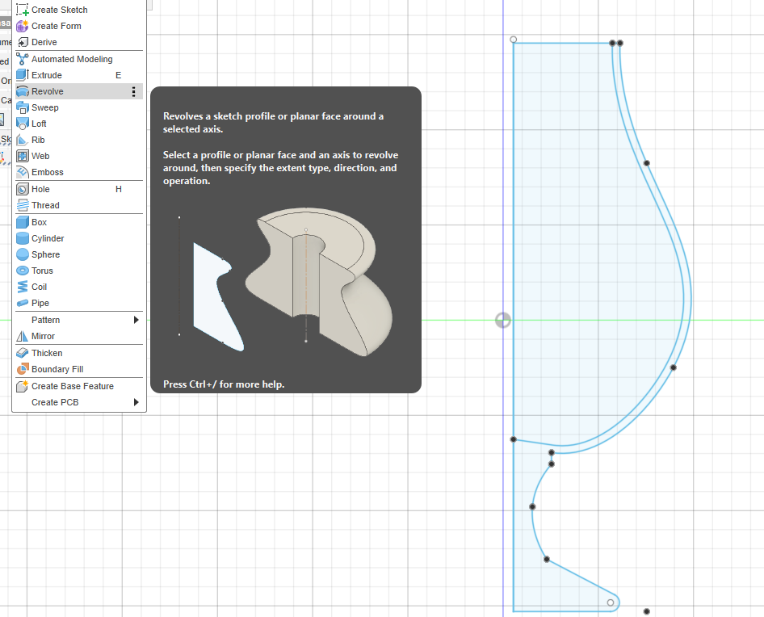Image resolution: width=764 pixels, height=617 pixels.
Task: Click the Derive menu entry
Action: pos(44,42)
